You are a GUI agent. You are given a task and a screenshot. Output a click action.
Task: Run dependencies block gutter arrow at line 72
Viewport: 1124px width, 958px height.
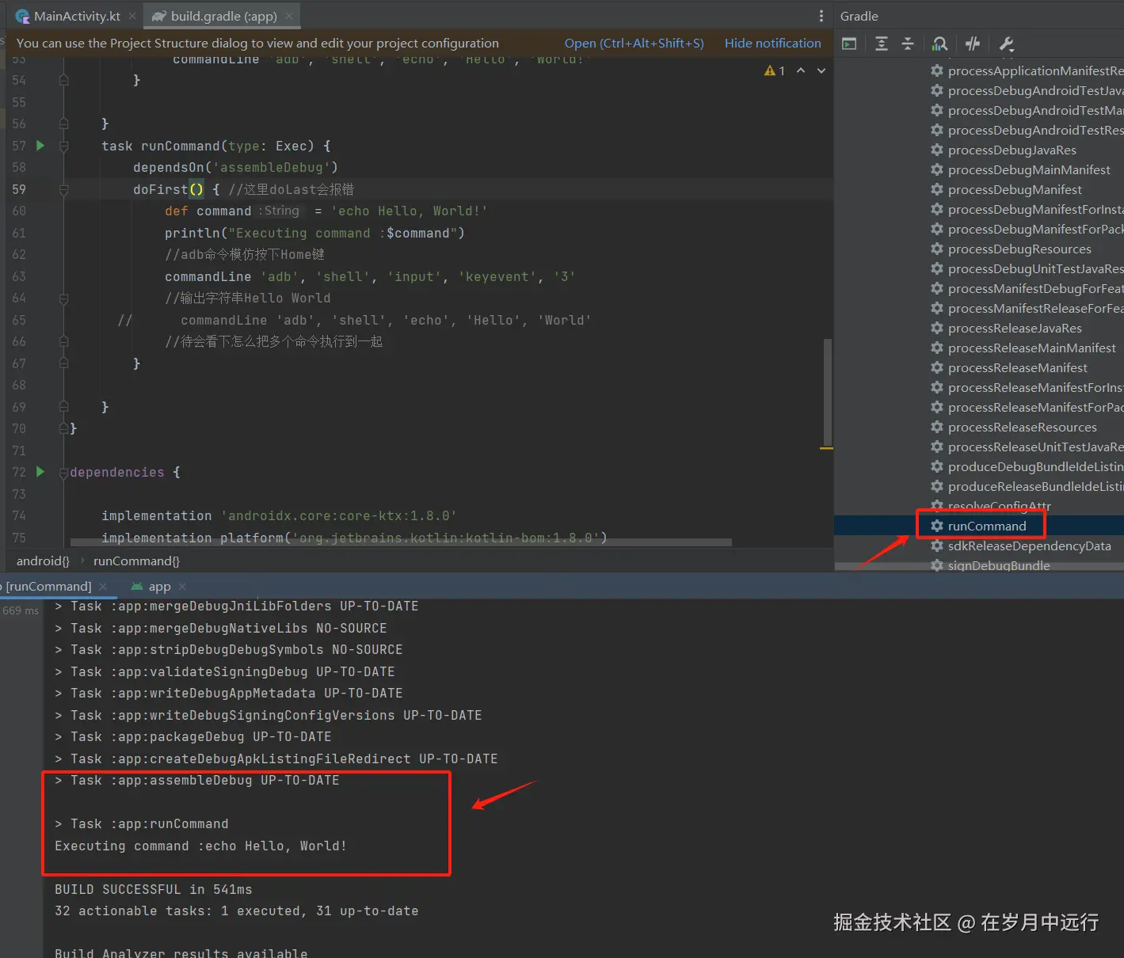coord(40,472)
